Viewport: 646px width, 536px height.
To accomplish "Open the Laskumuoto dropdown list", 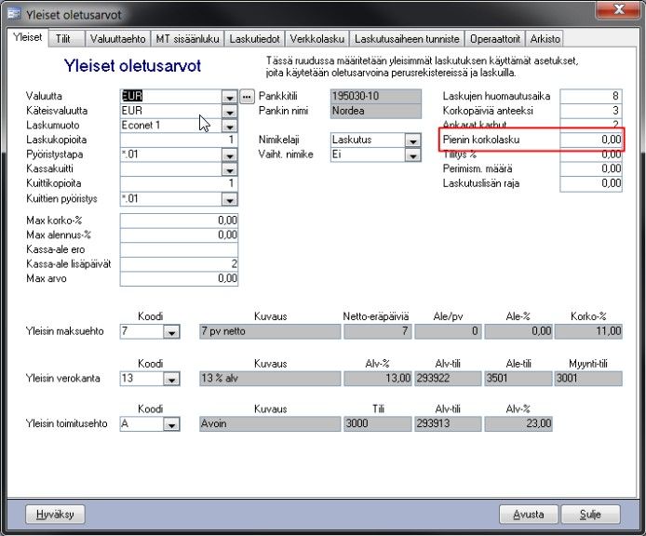I will (x=230, y=126).
